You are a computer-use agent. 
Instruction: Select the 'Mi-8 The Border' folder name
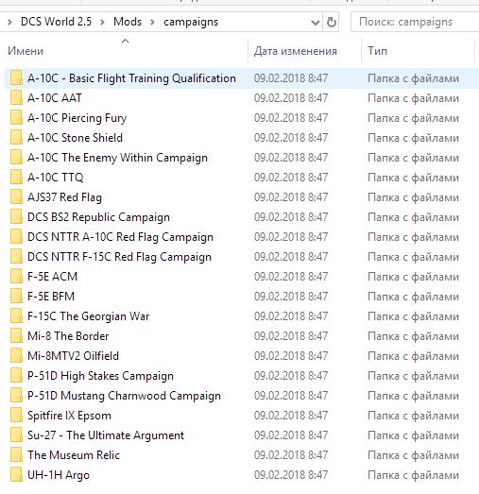click(68, 336)
